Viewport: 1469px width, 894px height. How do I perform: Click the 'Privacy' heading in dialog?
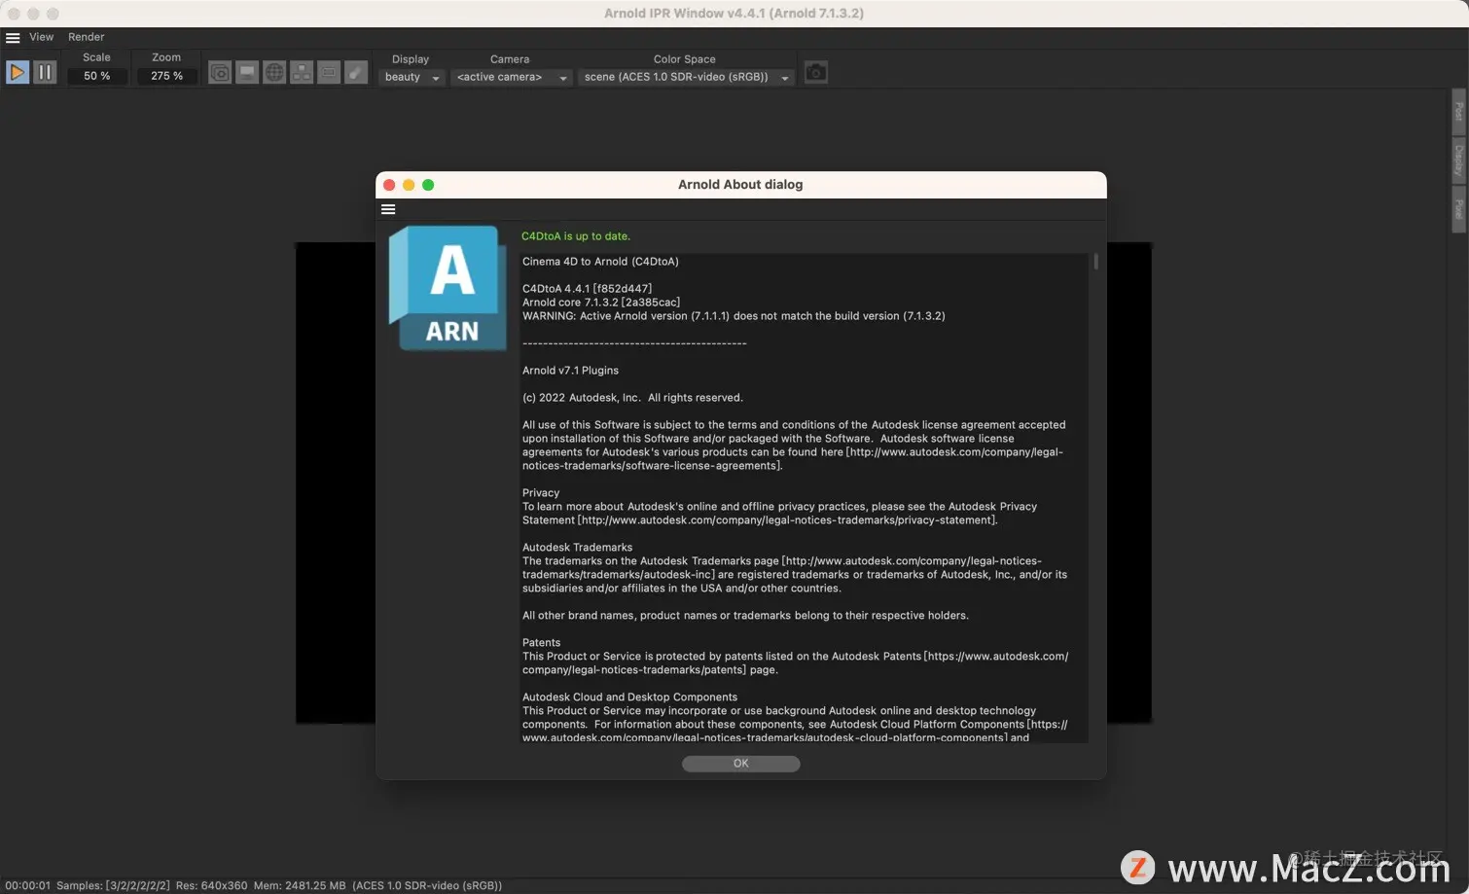click(x=541, y=493)
